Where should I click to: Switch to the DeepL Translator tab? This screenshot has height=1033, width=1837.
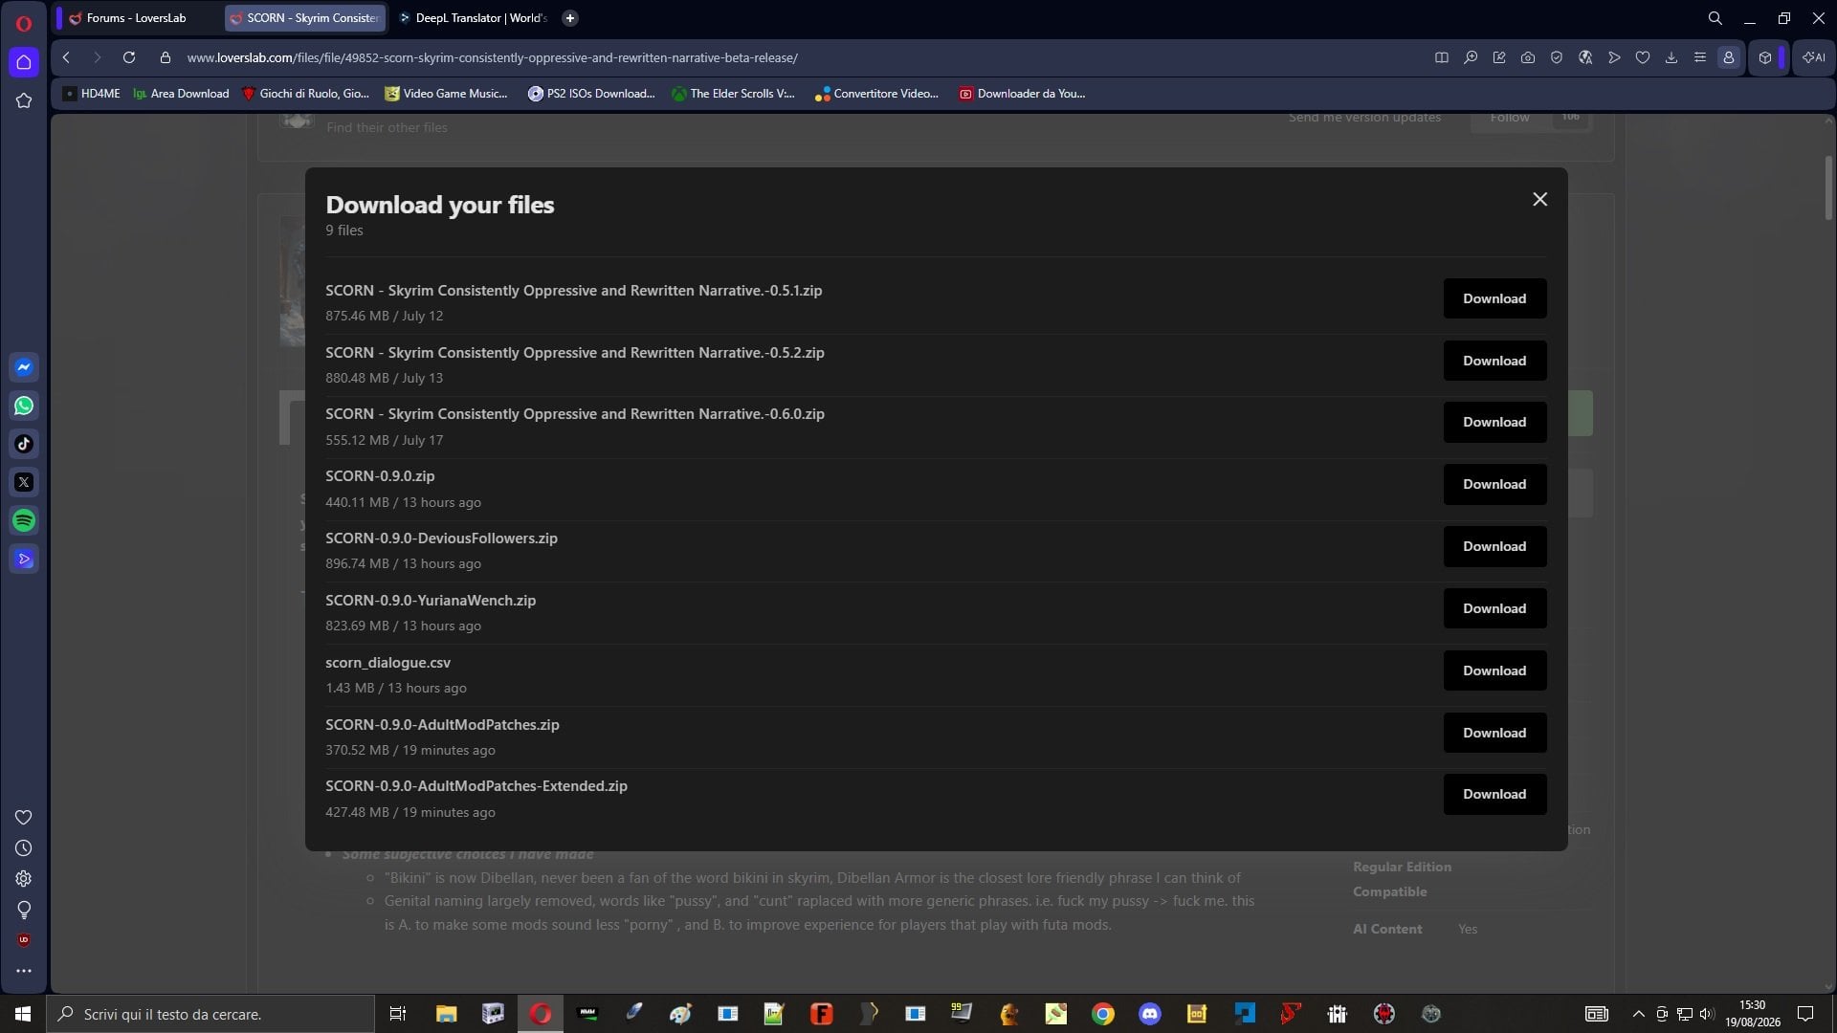click(x=473, y=18)
